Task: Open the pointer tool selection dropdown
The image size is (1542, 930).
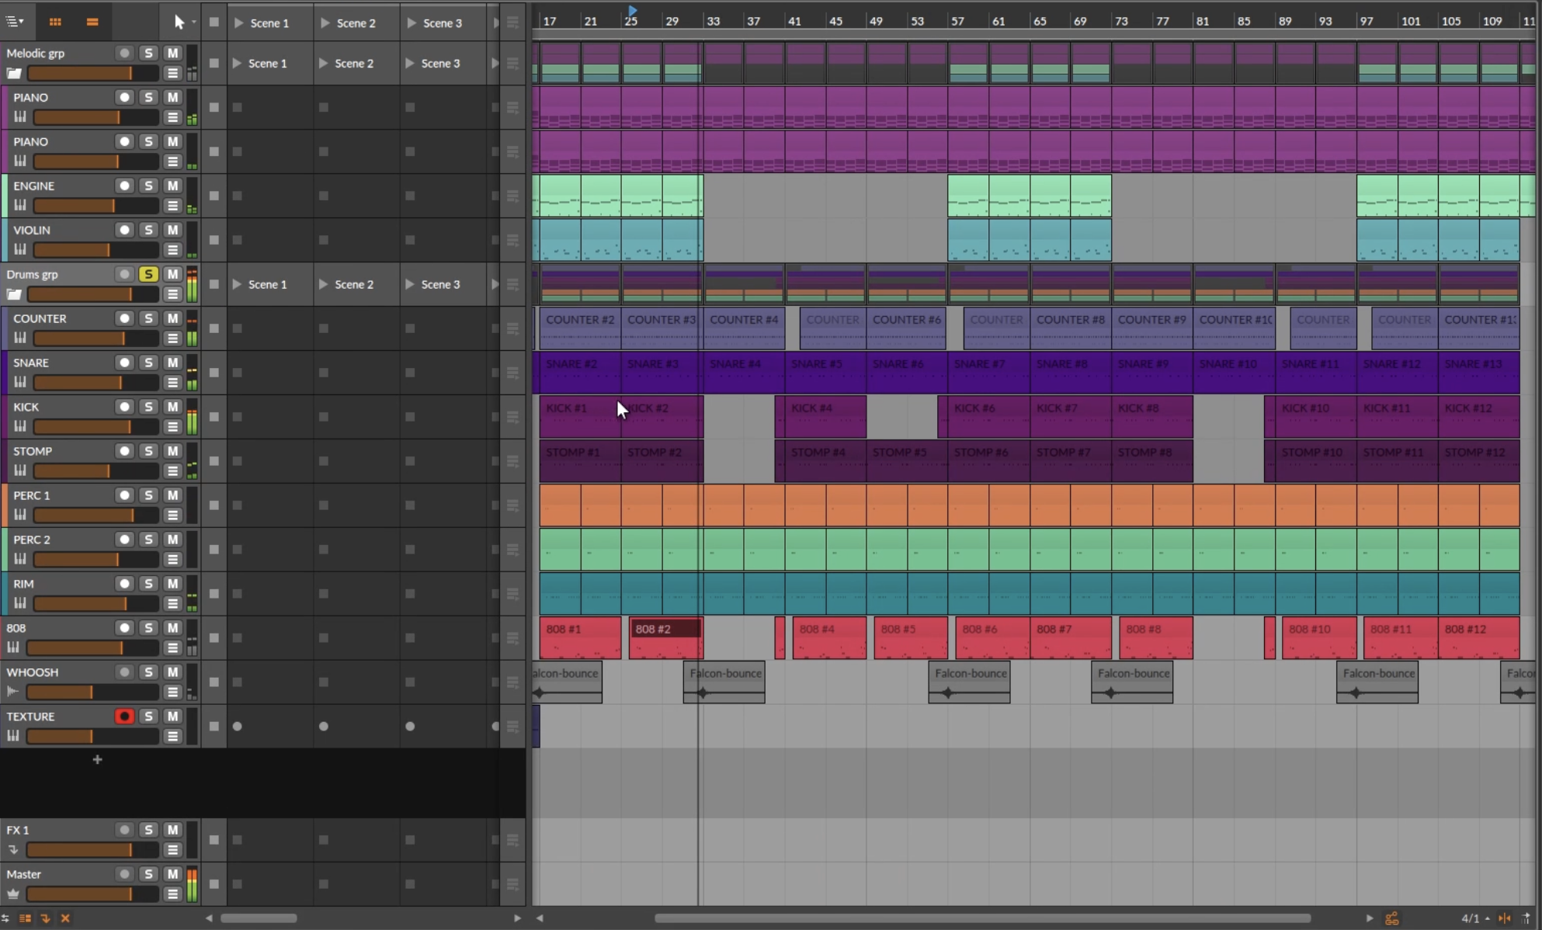Action: [x=193, y=22]
